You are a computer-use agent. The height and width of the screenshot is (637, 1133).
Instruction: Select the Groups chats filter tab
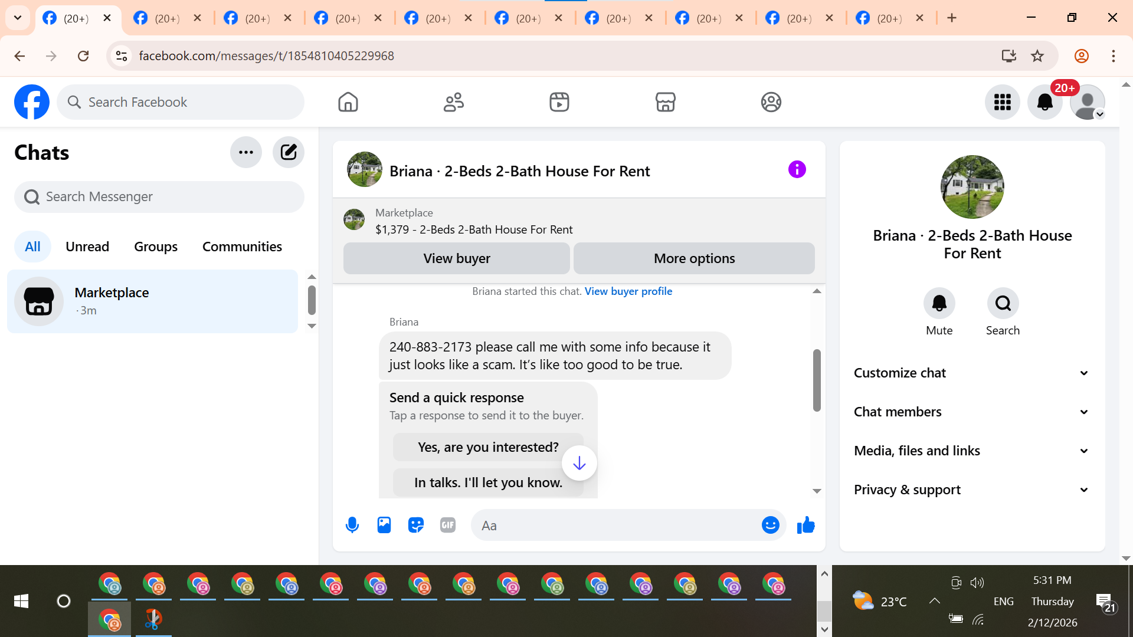tap(156, 247)
